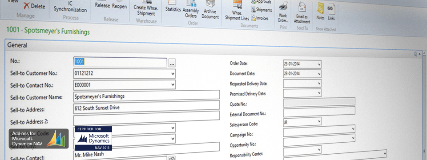
Task: Click the Sell-to Address field
Action: tap(146, 107)
